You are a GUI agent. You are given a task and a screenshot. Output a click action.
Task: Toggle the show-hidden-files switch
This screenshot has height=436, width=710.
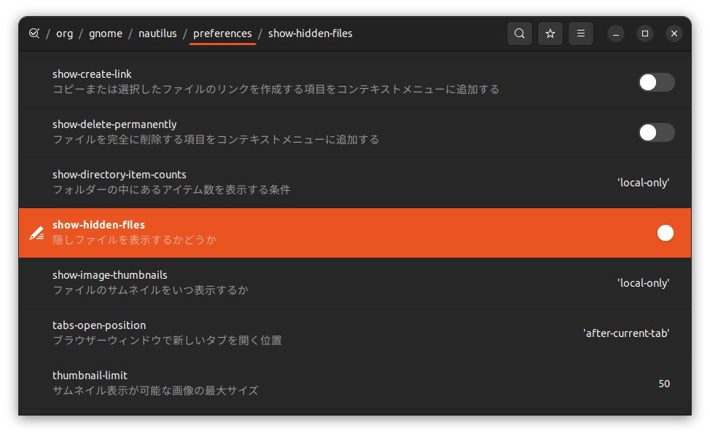coord(657,233)
